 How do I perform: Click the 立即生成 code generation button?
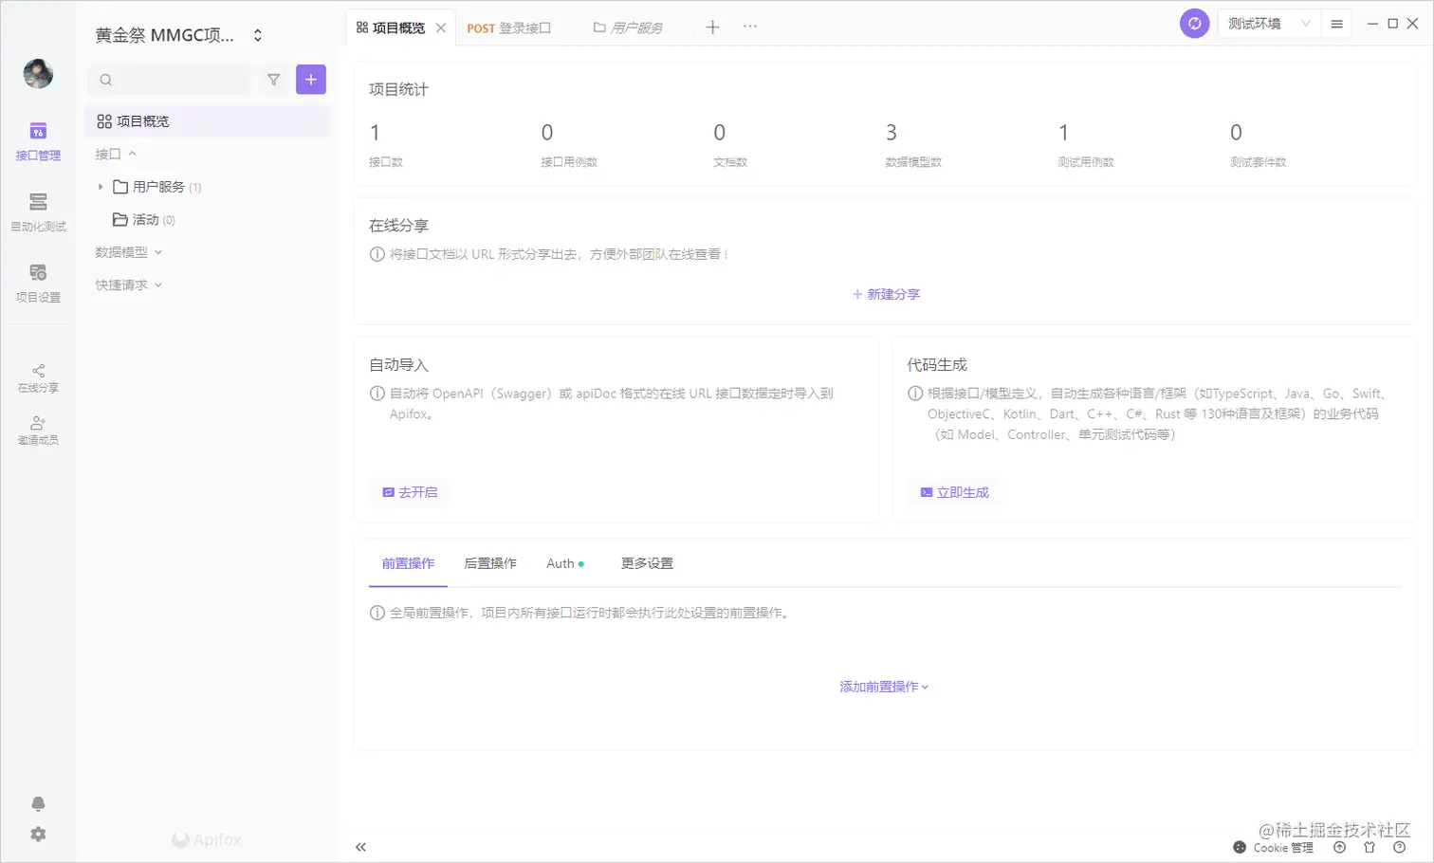click(x=953, y=492)
